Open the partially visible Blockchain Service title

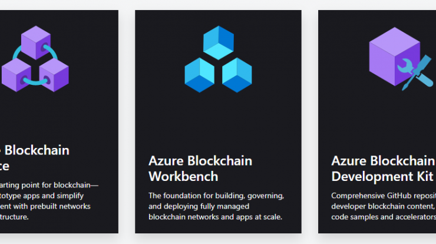tap(35, 158)
